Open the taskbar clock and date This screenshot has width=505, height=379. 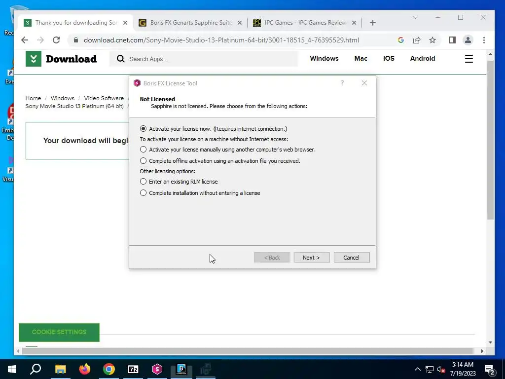(463, 369)
